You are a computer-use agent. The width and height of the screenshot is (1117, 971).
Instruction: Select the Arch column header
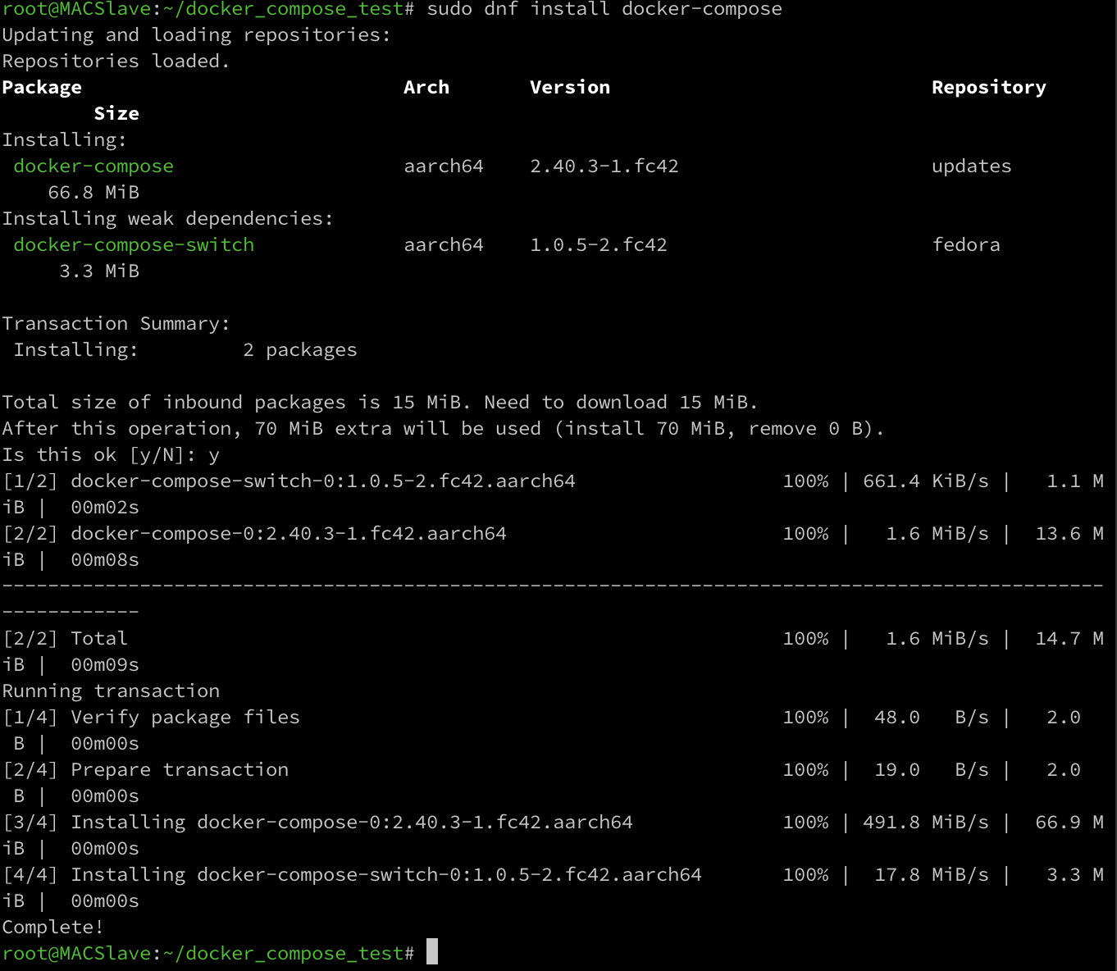[x=426, y=87]
